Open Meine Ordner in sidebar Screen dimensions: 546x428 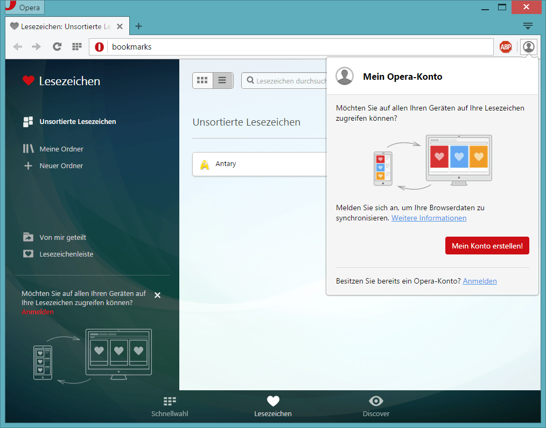(53, 149)
